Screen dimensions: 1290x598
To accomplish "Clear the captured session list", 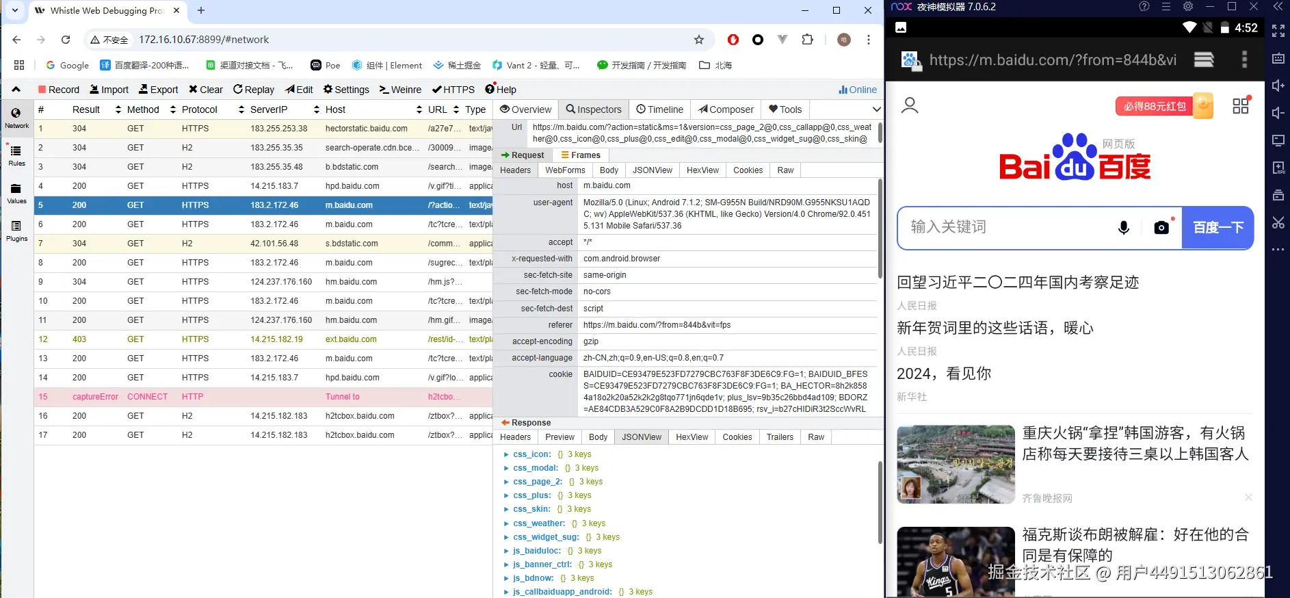I will [x=206, y=90].
